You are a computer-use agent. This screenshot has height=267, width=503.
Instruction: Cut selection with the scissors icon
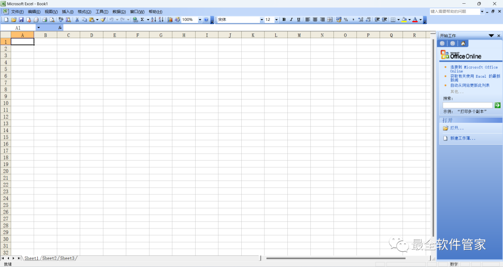pyautogui.click(x=77, y=20)
